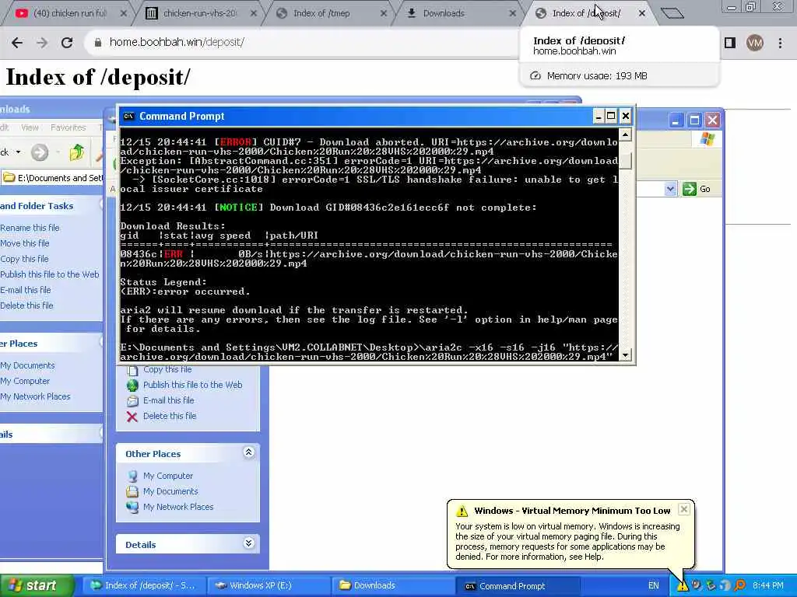
Task: Open My Network Places, left-edge window
Action: pyautogui.click(x=35, y=396)
